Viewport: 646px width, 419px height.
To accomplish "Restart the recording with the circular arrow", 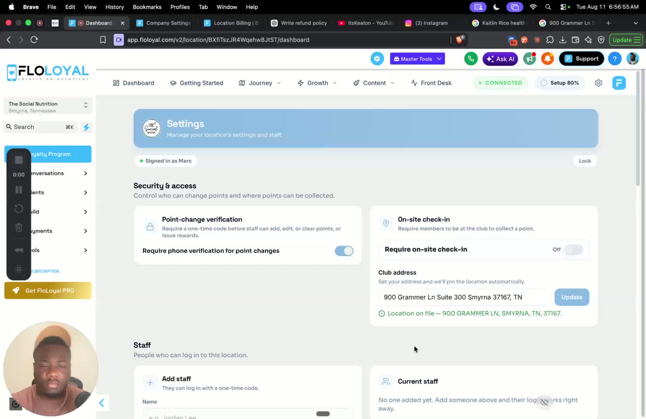I will click(19, 209).
